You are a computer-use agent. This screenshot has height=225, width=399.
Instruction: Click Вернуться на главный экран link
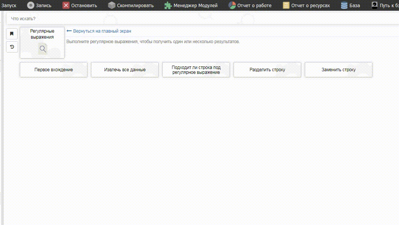point(102,31)
